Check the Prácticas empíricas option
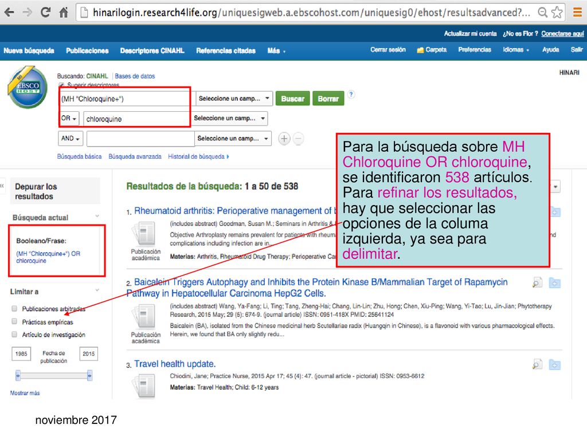This screenshot has width=587, height=440. tap(14, 321)
